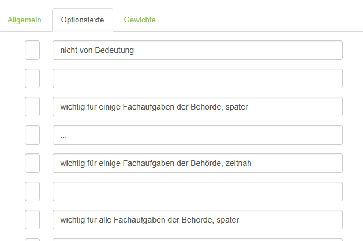The image size is (363, 241).
Task: Click the cut-off input field at the bottom edge
Action: tap(197, 239)
